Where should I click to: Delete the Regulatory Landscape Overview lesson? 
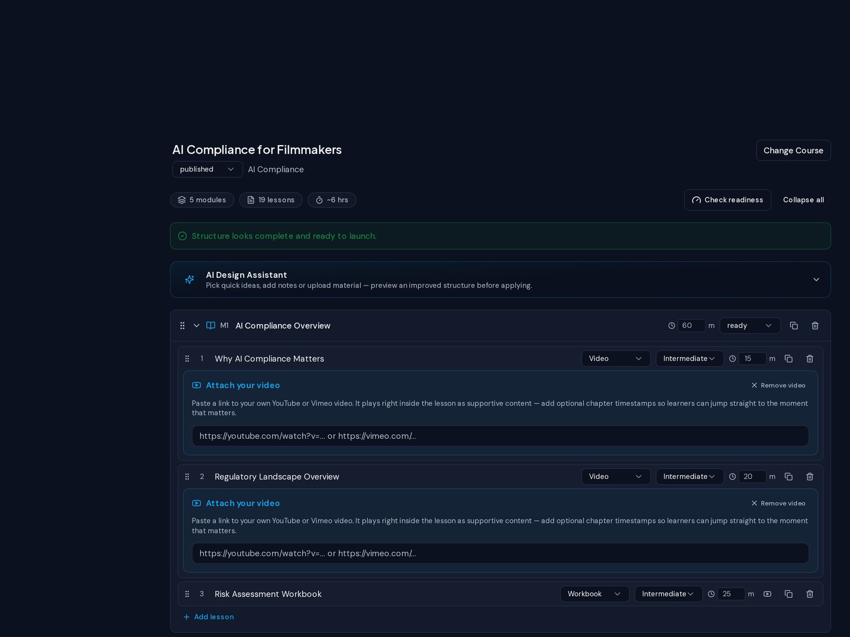[810, 477]
